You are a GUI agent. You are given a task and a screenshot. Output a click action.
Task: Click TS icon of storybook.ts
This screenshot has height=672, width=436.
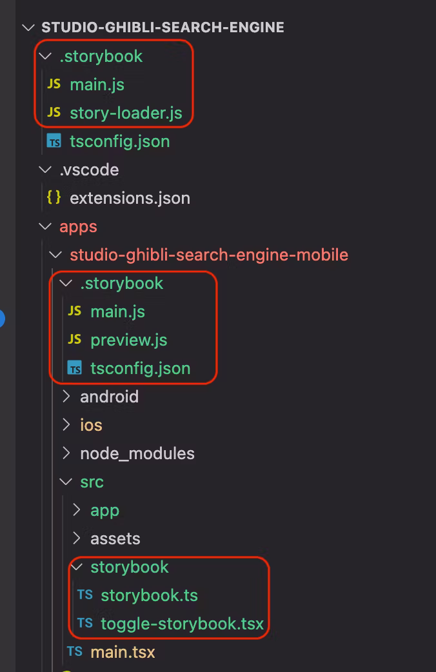[x=85, y=595]
